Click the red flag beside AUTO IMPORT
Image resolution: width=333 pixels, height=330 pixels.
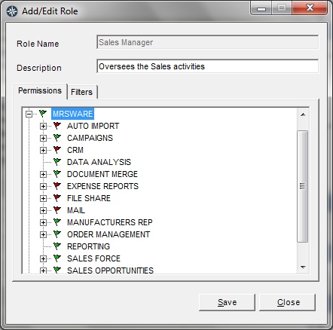[x=57, y=126]
